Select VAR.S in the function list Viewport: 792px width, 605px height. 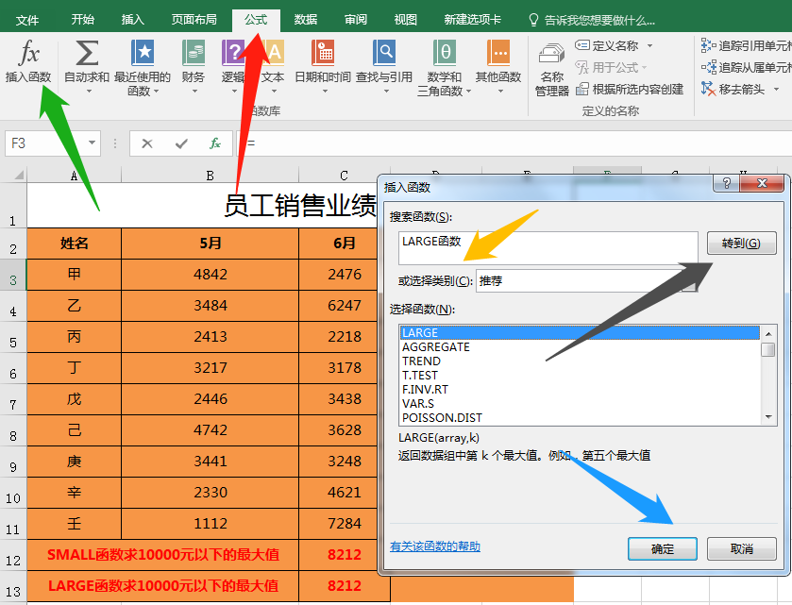pyautogui.click(x=580, y=404)
